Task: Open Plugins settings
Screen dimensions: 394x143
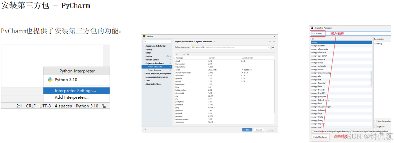Action: coord(149,56)
